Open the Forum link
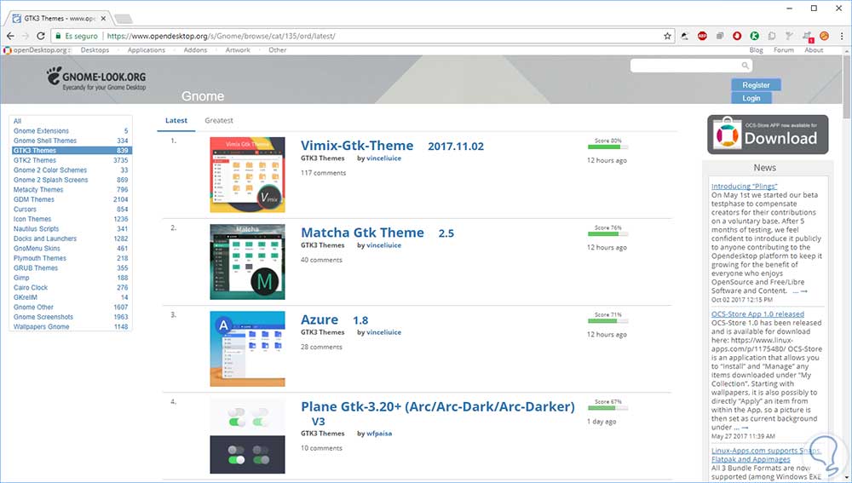 point(784,50)
